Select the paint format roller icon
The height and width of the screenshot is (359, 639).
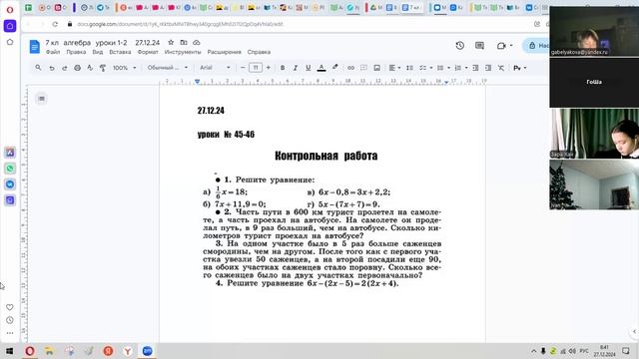tap(103, 68)
